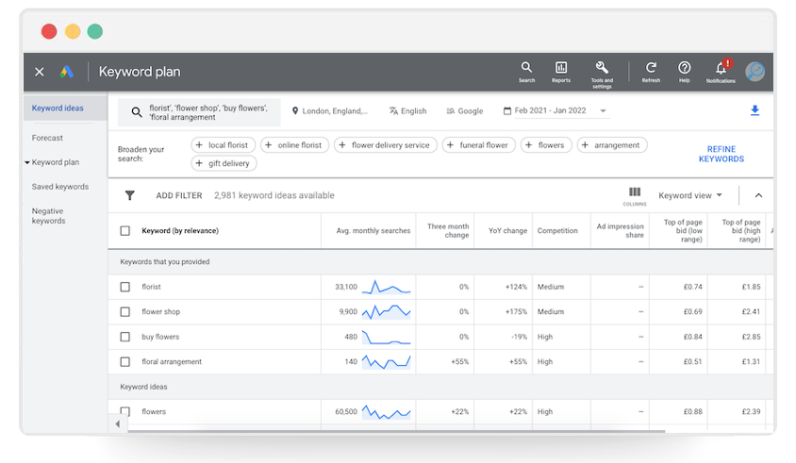
Task: Check the 'buy flowers' keyword checkbox
Action: [125, 337]
